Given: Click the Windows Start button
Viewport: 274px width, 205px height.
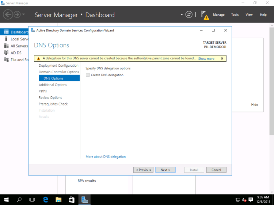Looking at the screenshot, I should click(7, 200).
